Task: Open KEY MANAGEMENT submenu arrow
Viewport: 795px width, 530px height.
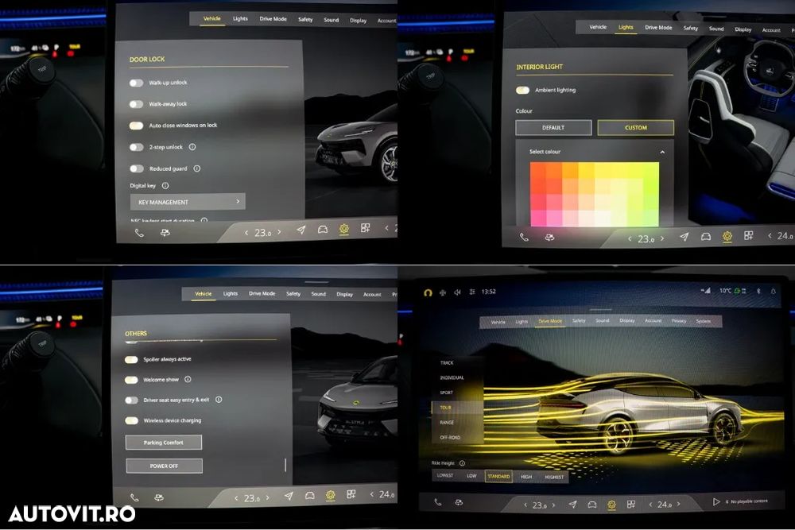Action: coord(238,201)
